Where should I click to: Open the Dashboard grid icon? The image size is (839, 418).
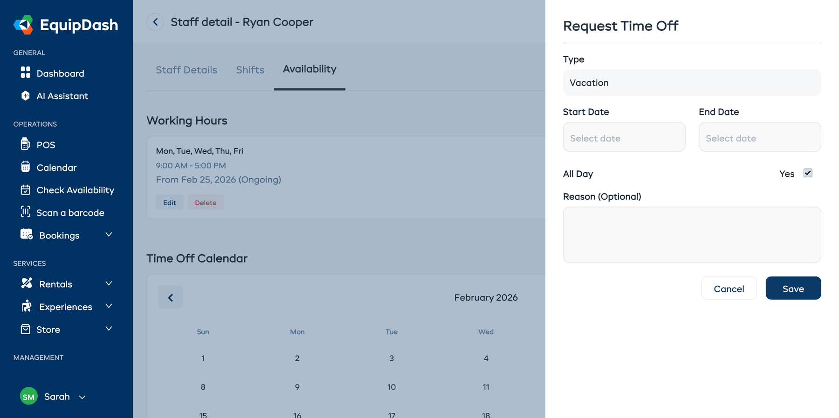(x=26, y=73)
